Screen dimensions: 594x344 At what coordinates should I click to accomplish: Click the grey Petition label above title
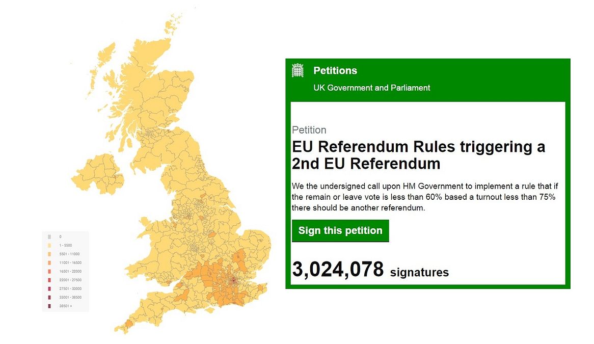[x=309, y=130]
